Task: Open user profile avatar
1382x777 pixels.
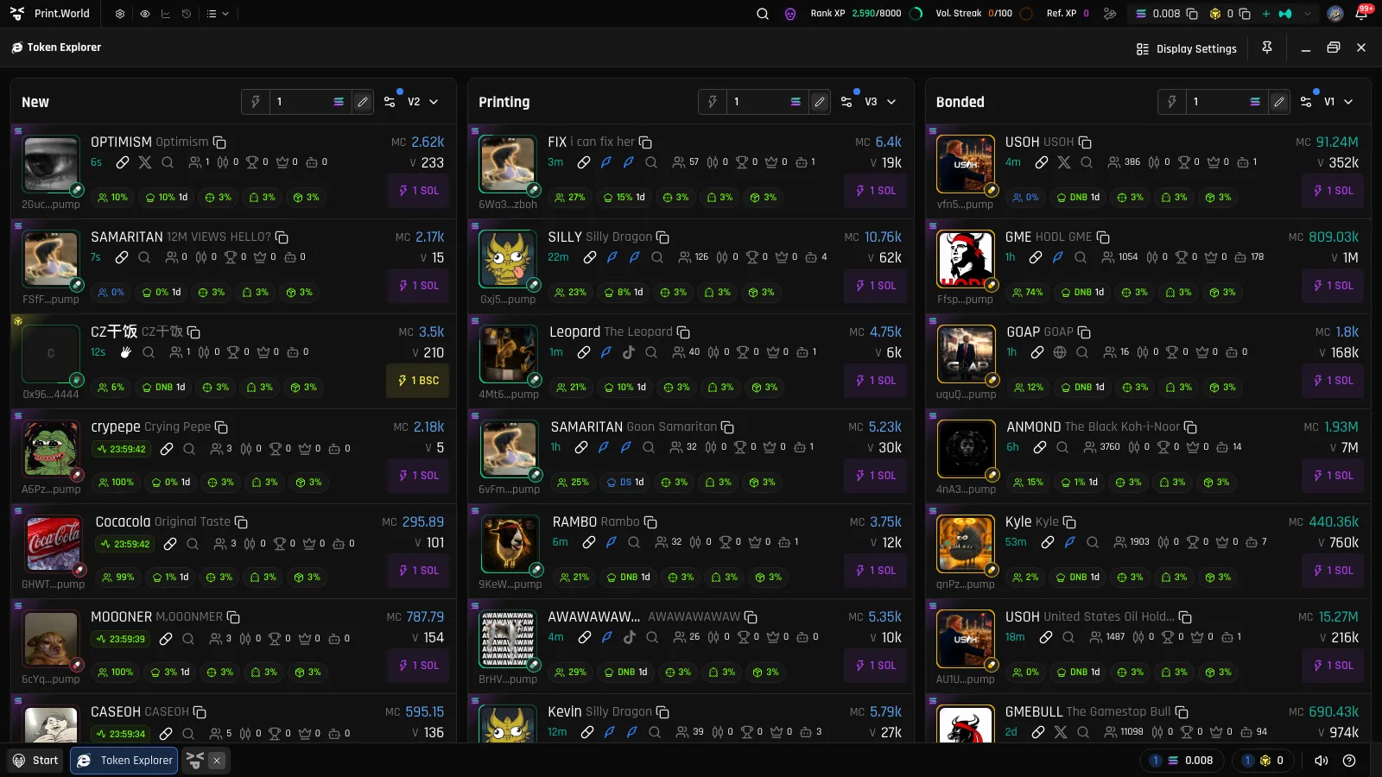Action: 1335,14
